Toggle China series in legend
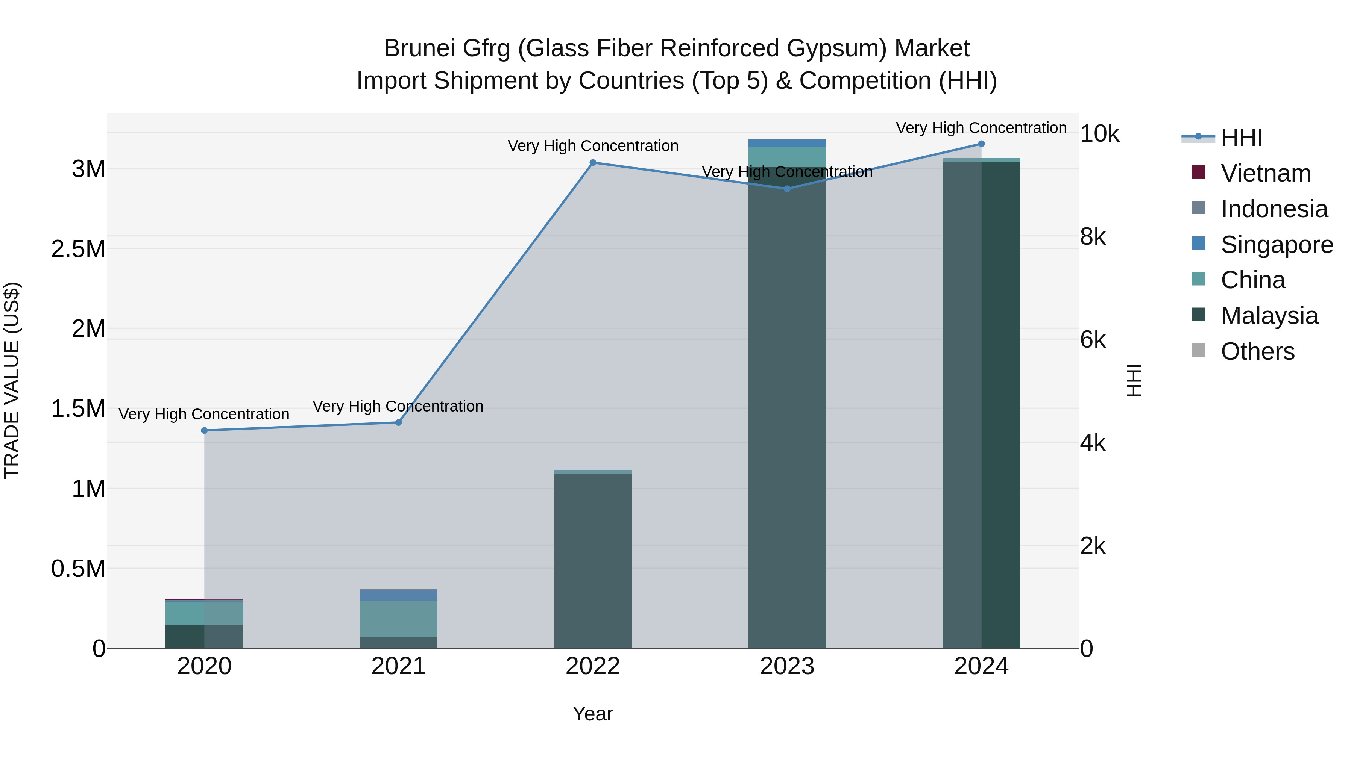 1238,280
